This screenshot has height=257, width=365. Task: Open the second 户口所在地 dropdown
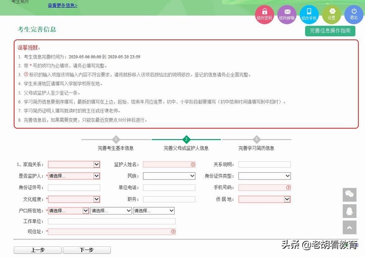pos(111,211)
